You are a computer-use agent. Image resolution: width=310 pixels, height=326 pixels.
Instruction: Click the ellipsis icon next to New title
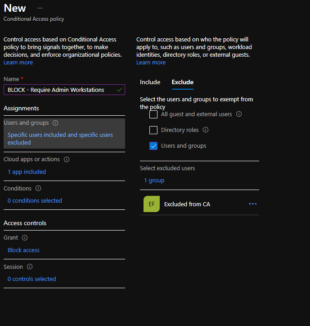click(x=40, y=8)
